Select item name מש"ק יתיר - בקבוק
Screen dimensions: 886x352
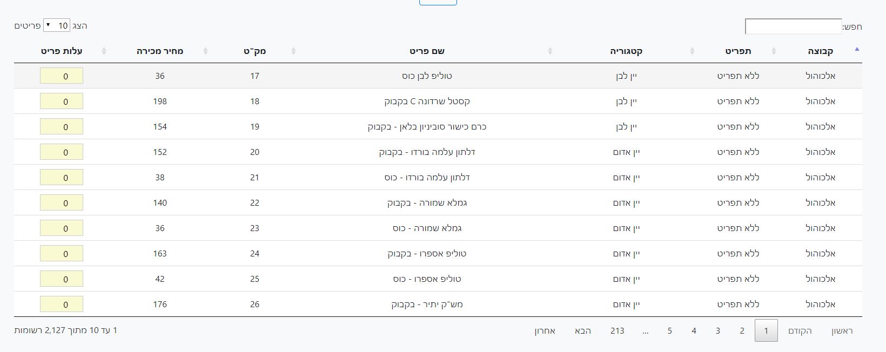427,304
